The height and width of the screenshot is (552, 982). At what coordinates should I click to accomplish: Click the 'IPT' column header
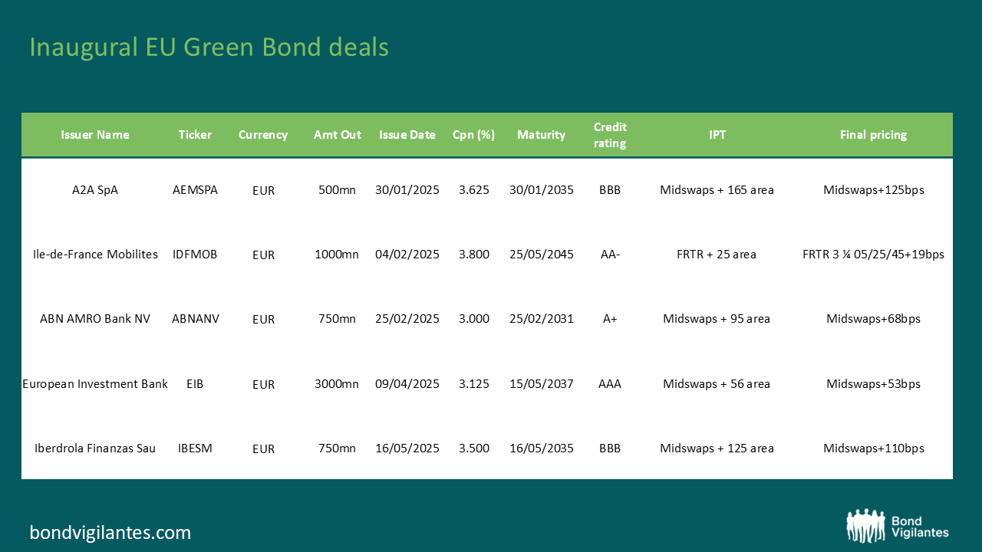717,135
